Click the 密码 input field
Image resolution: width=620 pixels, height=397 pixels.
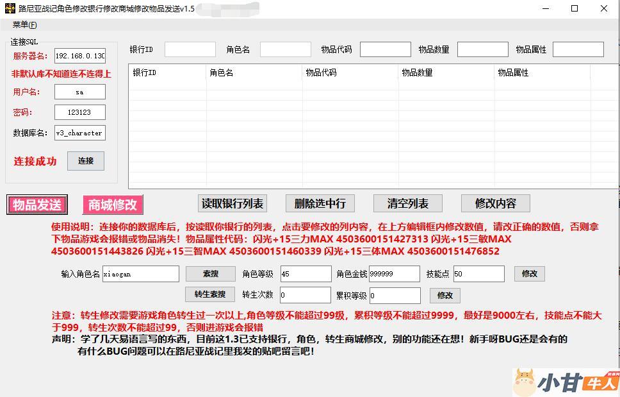point(79,112)
